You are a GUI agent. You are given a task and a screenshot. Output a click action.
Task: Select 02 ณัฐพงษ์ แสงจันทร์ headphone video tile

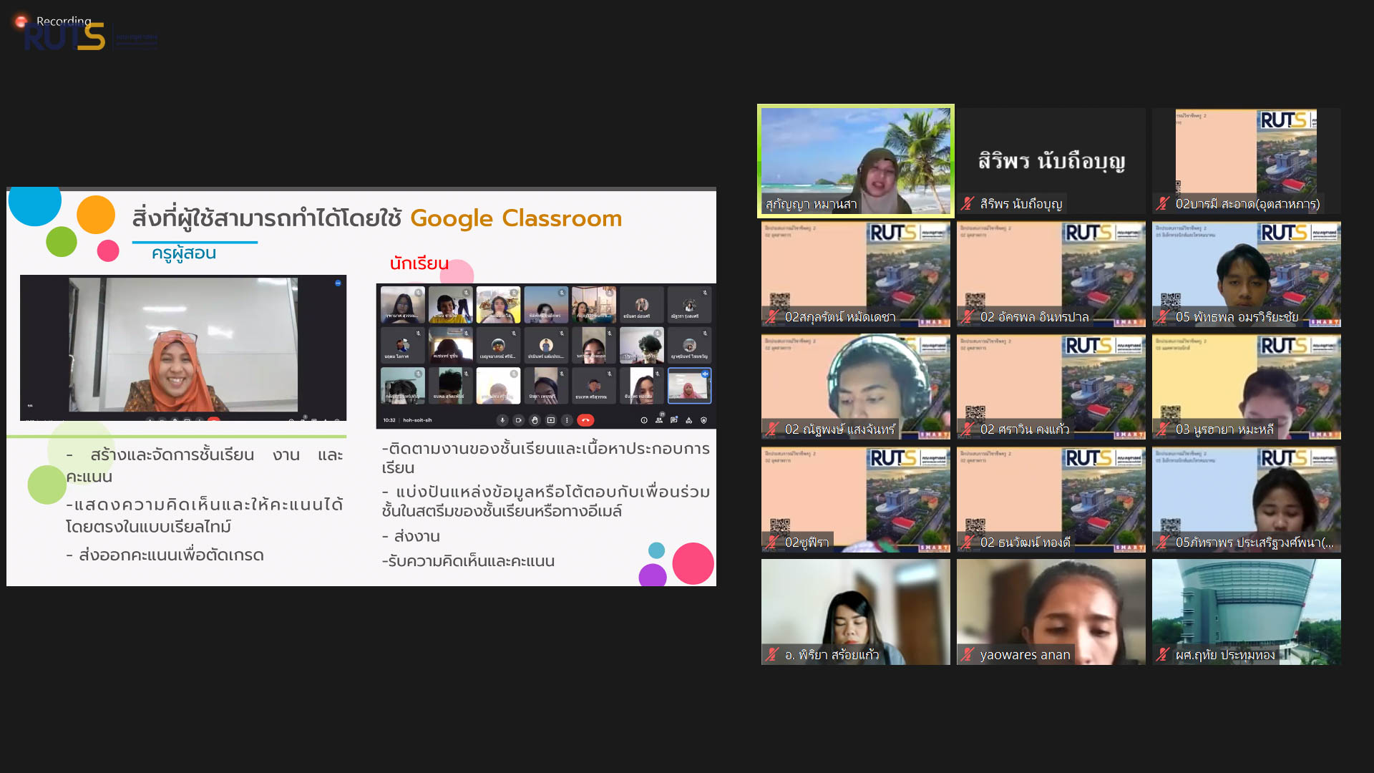[x=856, y=386]
